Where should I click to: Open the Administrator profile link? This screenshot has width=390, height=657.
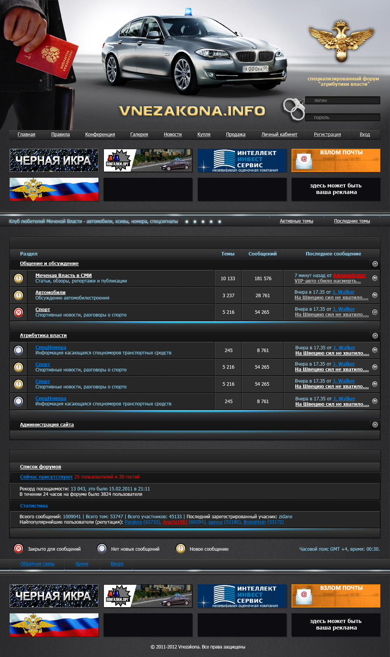click(x=349, y=276)
